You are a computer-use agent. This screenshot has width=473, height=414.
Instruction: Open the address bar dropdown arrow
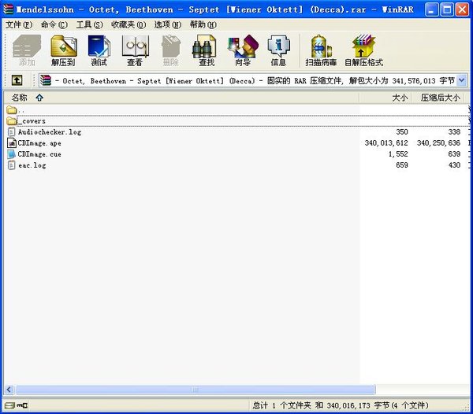coord(462,80)
